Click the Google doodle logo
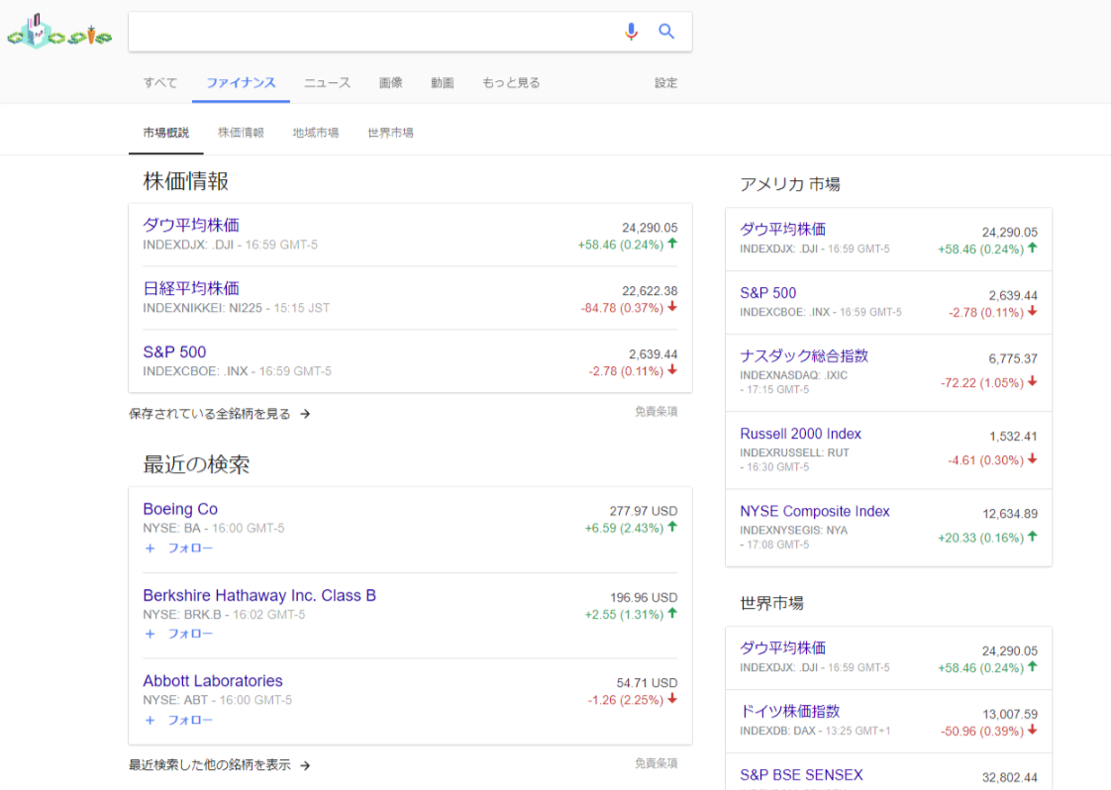 click(x=59, y=31)
